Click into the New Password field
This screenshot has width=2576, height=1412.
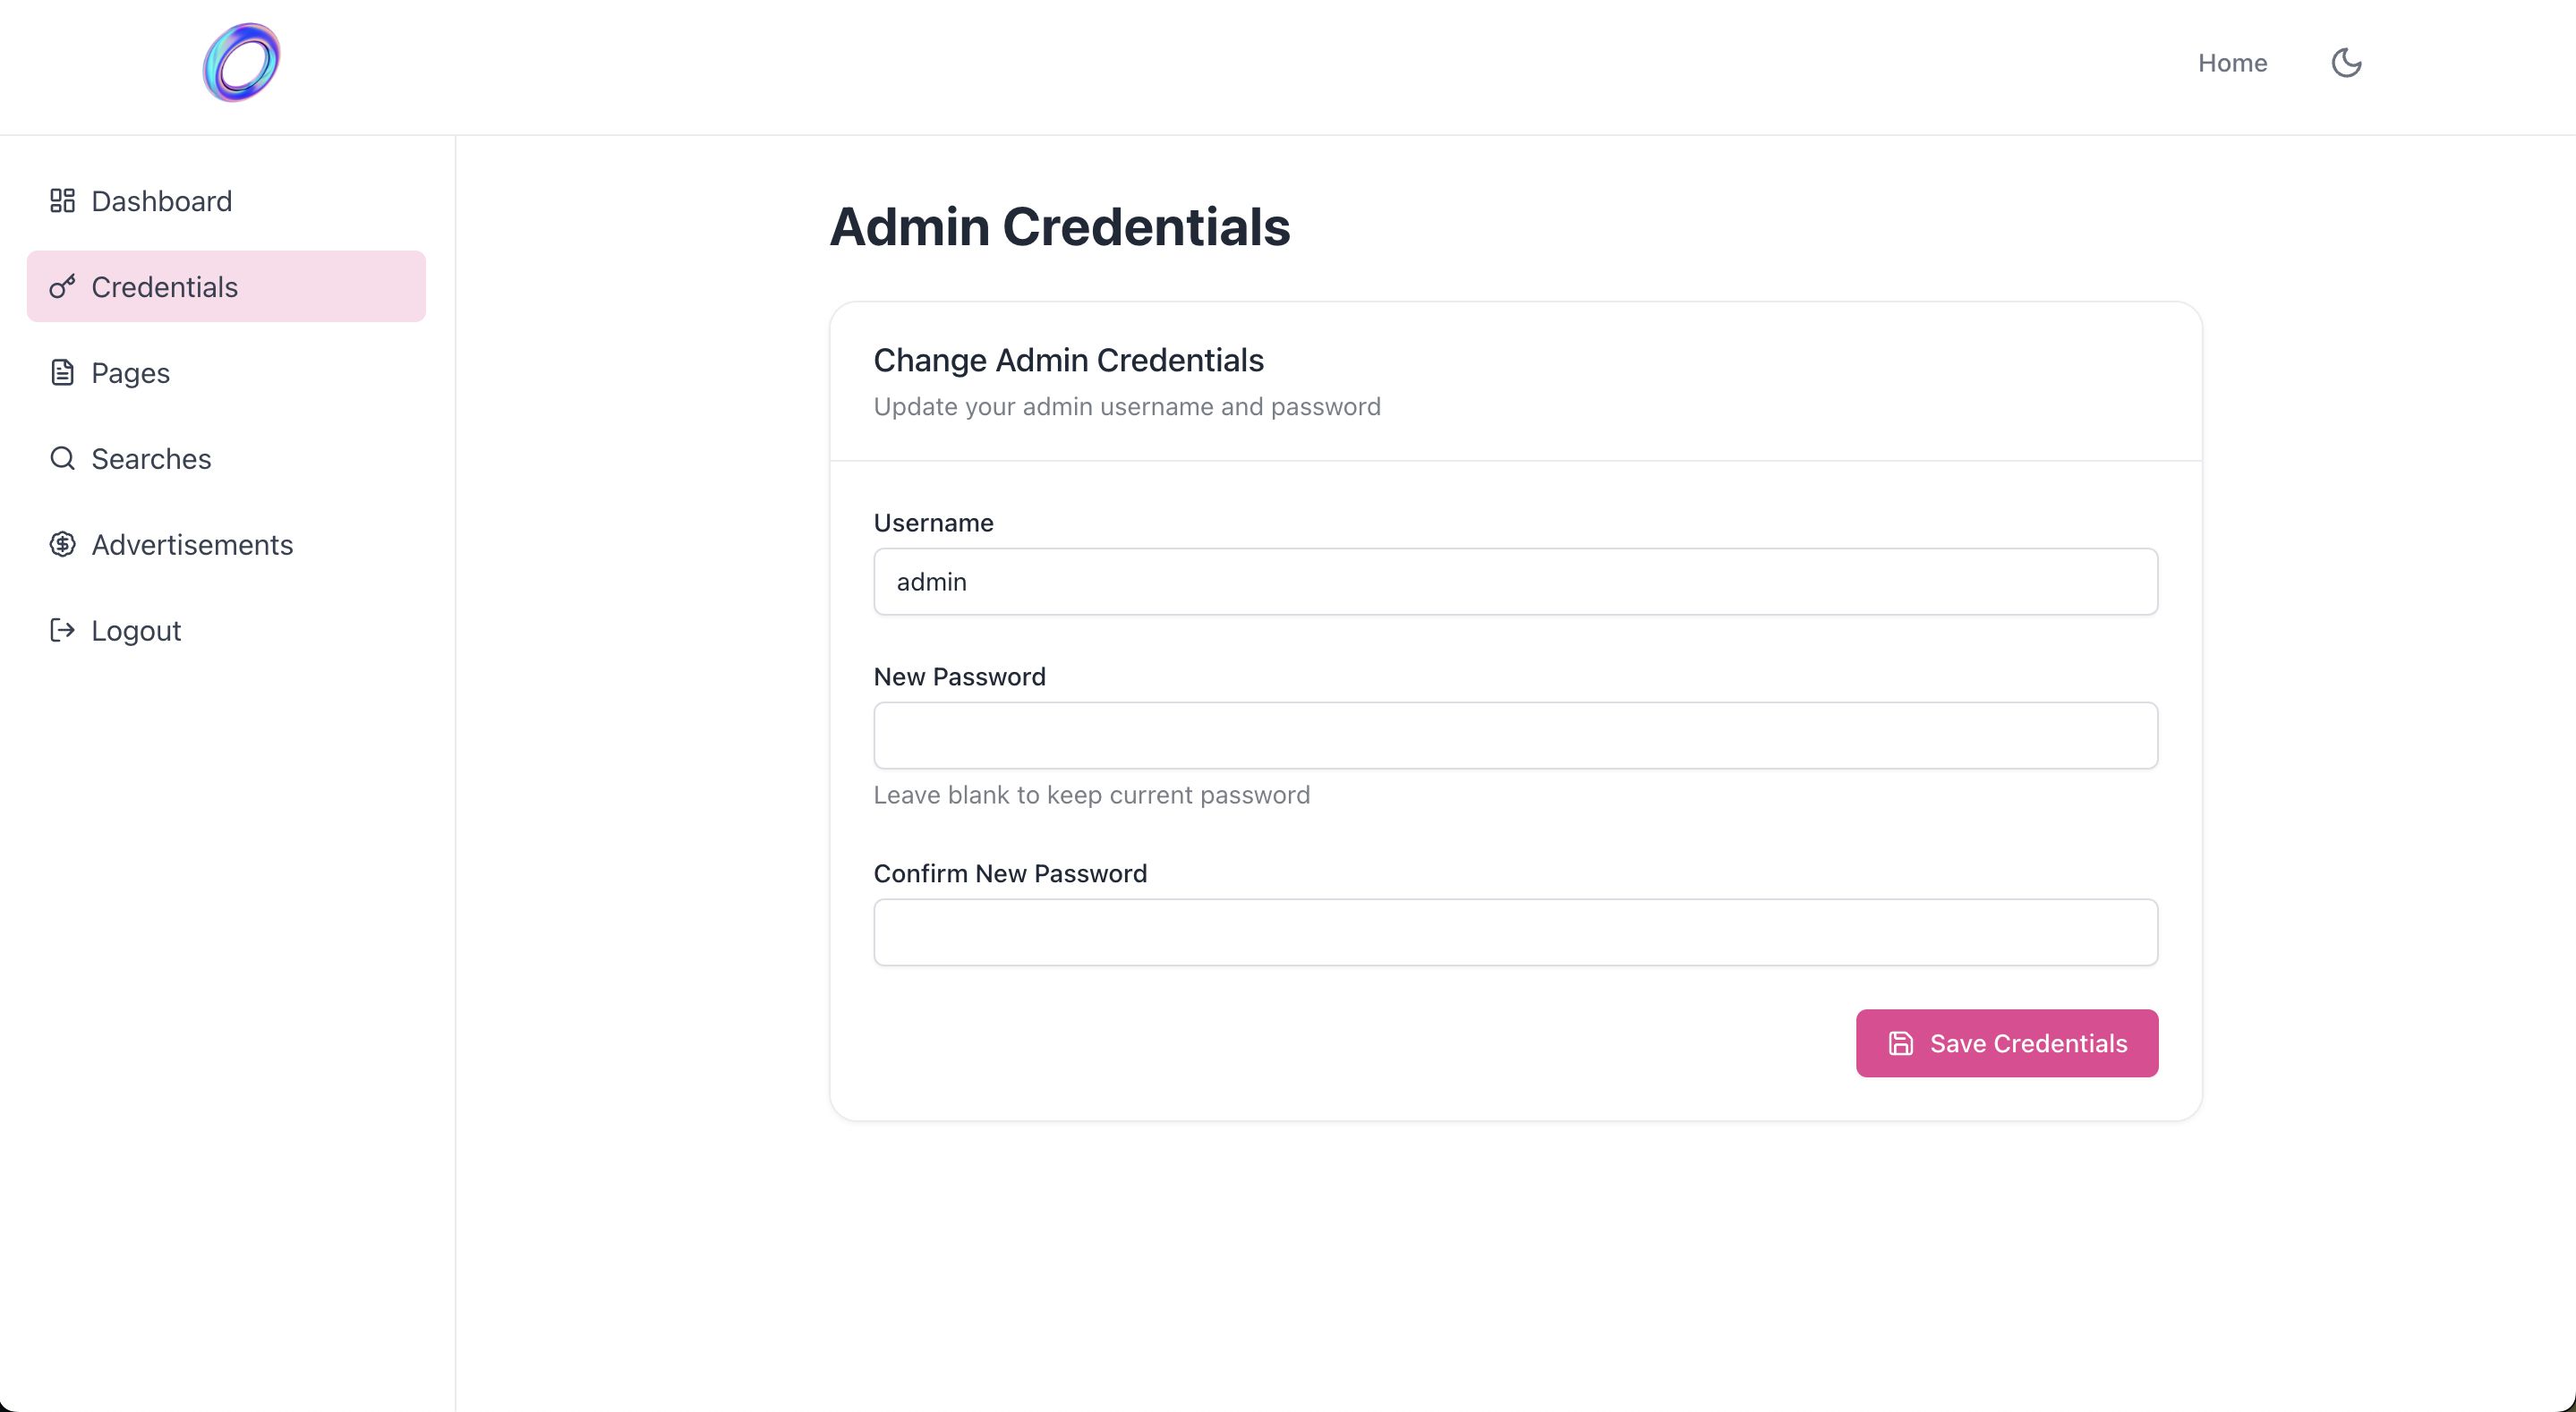(1515, 736)
